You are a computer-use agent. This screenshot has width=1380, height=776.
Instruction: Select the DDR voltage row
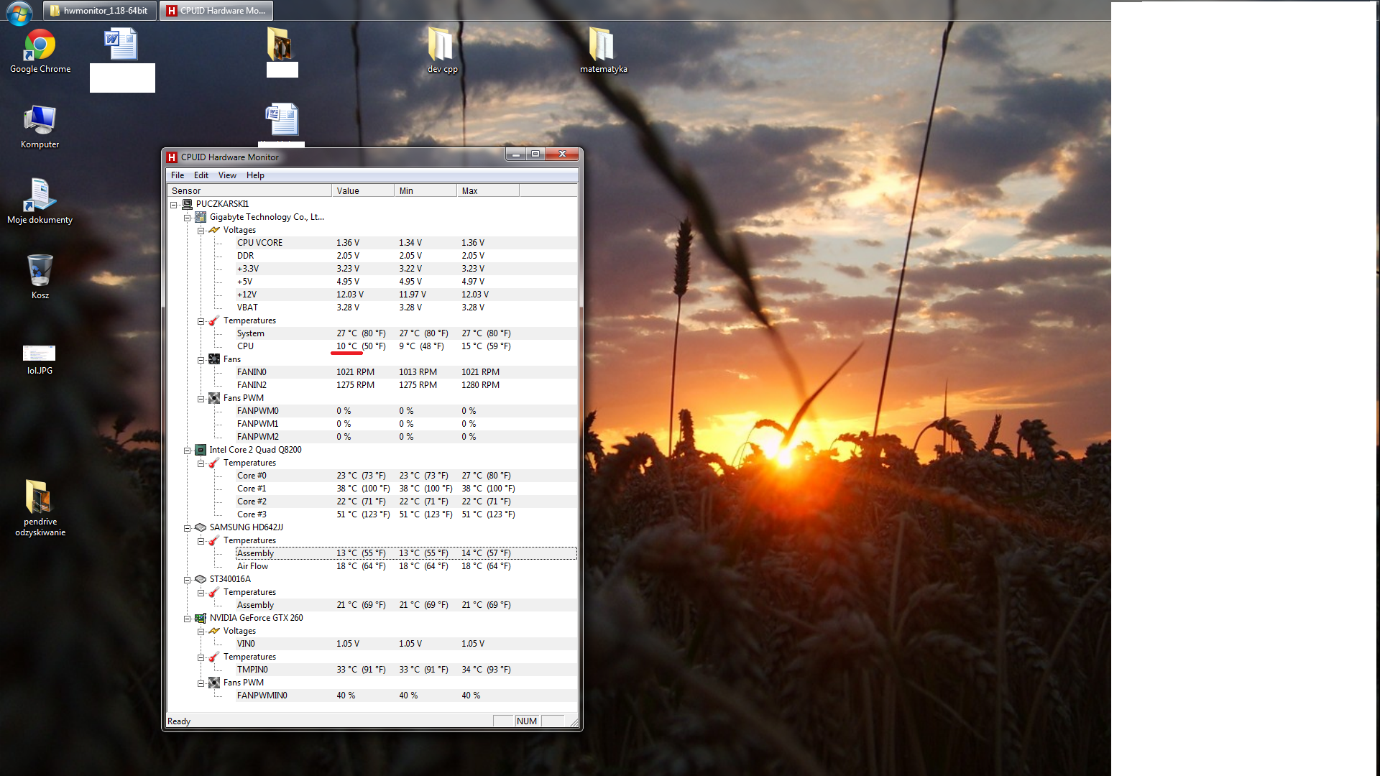point(406,256)
